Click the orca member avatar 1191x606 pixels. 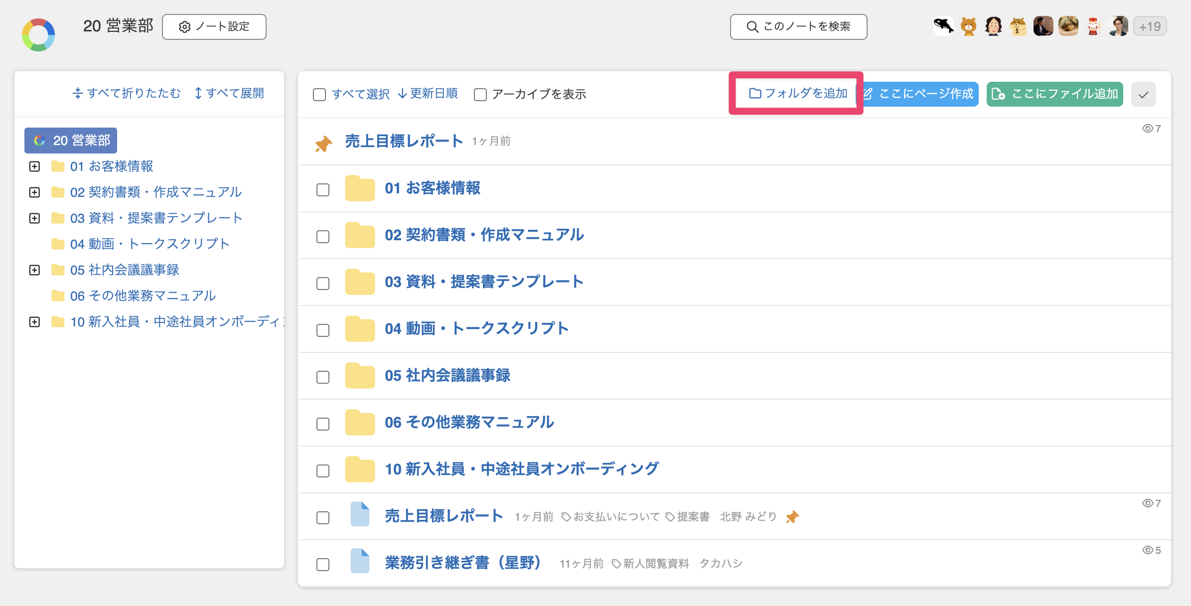coord(943,26)
